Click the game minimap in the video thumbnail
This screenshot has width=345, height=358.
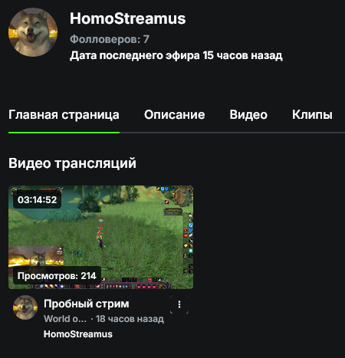click(182, 196)
